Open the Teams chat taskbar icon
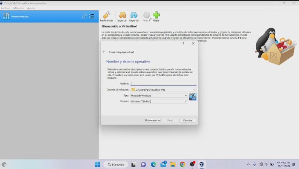This screenshot has width=299, height=169. coord(143,164)
